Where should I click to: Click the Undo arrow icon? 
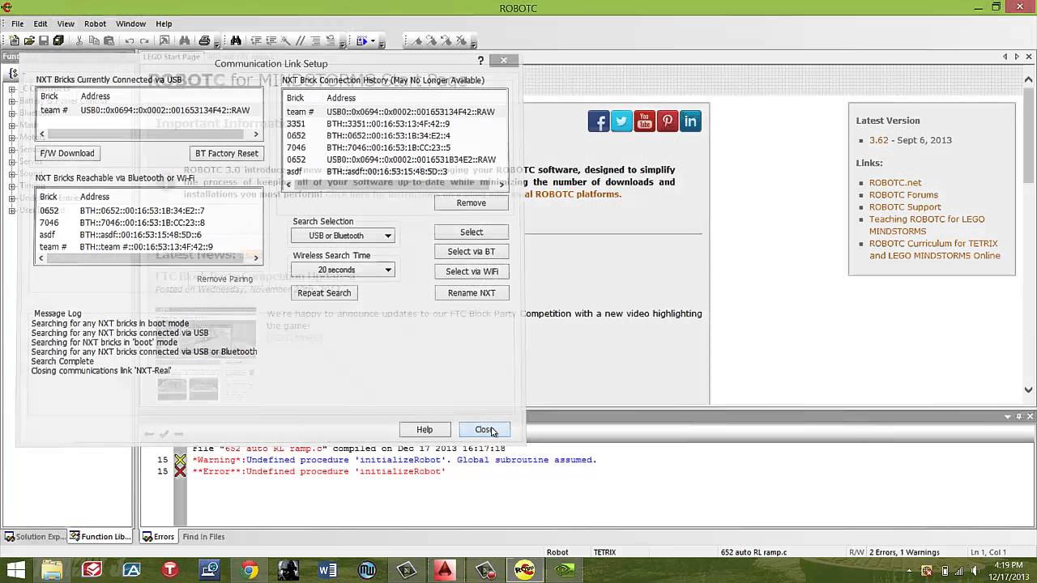click(130, 40)
